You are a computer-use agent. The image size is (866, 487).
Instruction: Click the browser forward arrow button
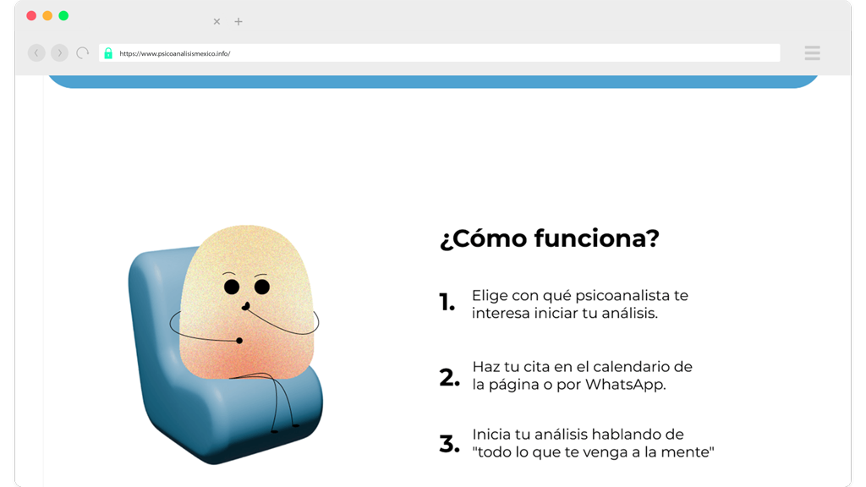point(60,53)
